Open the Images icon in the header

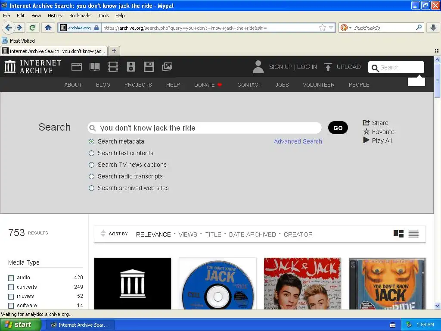[167, 67]
